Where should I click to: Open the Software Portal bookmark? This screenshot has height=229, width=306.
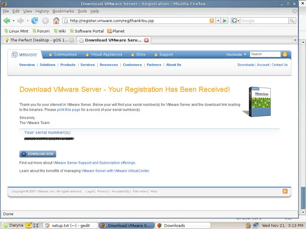click(x=87, y=31)
